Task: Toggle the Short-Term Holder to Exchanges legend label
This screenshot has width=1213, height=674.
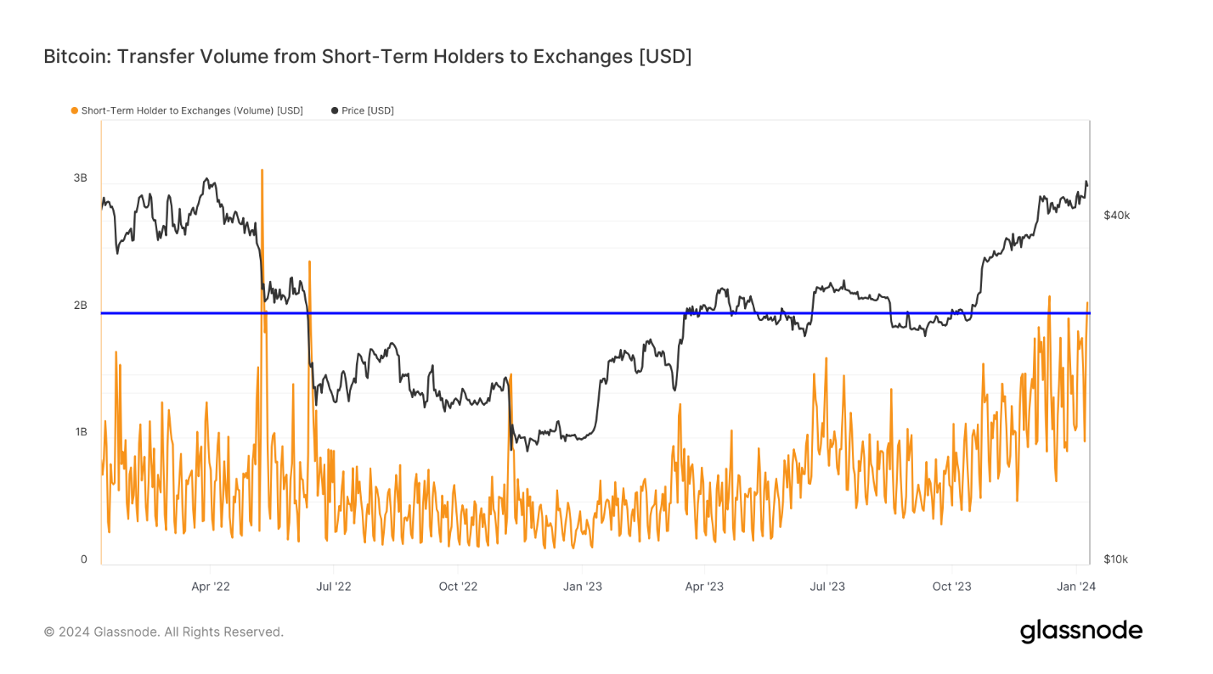Action: point(192,110)
